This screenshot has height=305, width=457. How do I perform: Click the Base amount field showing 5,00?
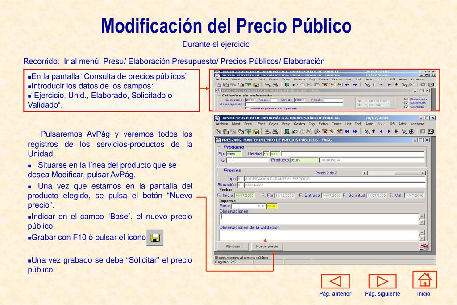[x=249, y=206]
